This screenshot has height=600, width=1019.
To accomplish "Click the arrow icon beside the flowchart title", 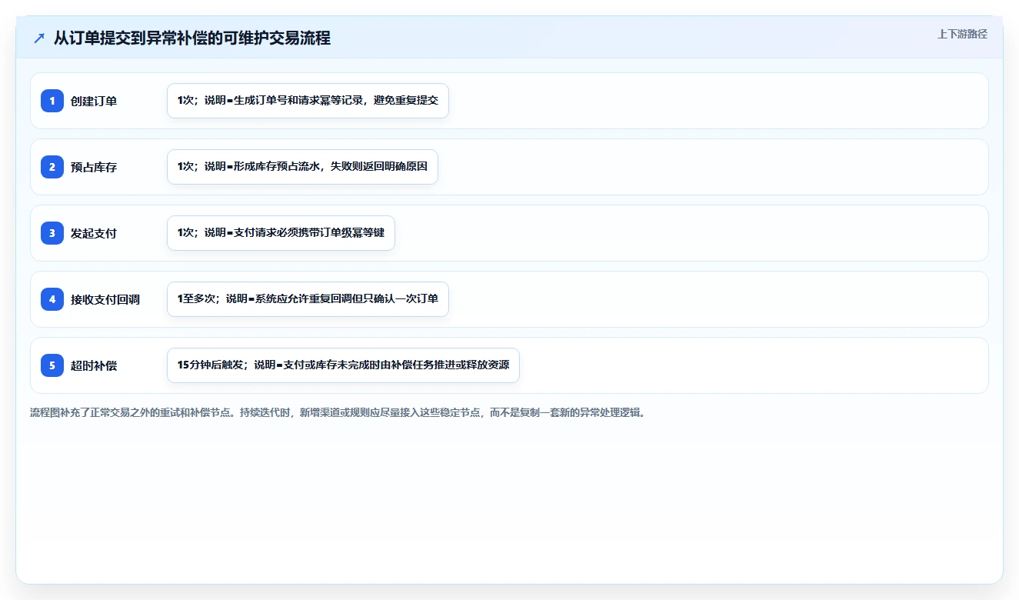I will tap(39, 38).
